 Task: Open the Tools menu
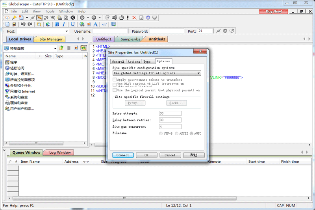coord(50,11)
